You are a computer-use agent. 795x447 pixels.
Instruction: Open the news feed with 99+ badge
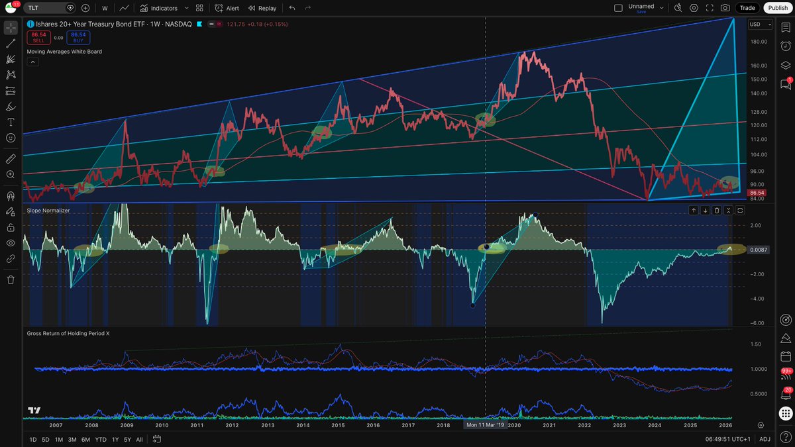pos(786,375)
